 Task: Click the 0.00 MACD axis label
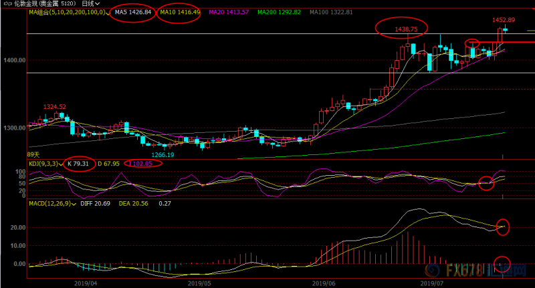[19, 264]
